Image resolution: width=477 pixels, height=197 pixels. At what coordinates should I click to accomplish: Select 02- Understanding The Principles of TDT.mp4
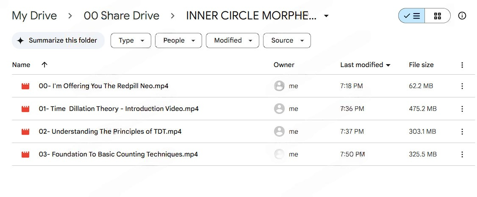pos(110,132)
